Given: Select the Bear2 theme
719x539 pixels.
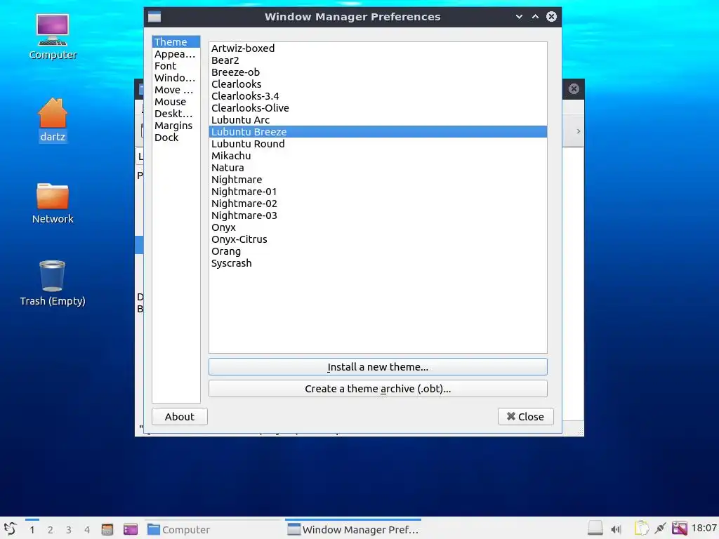Looking at the screenshot, I should 378,60.
